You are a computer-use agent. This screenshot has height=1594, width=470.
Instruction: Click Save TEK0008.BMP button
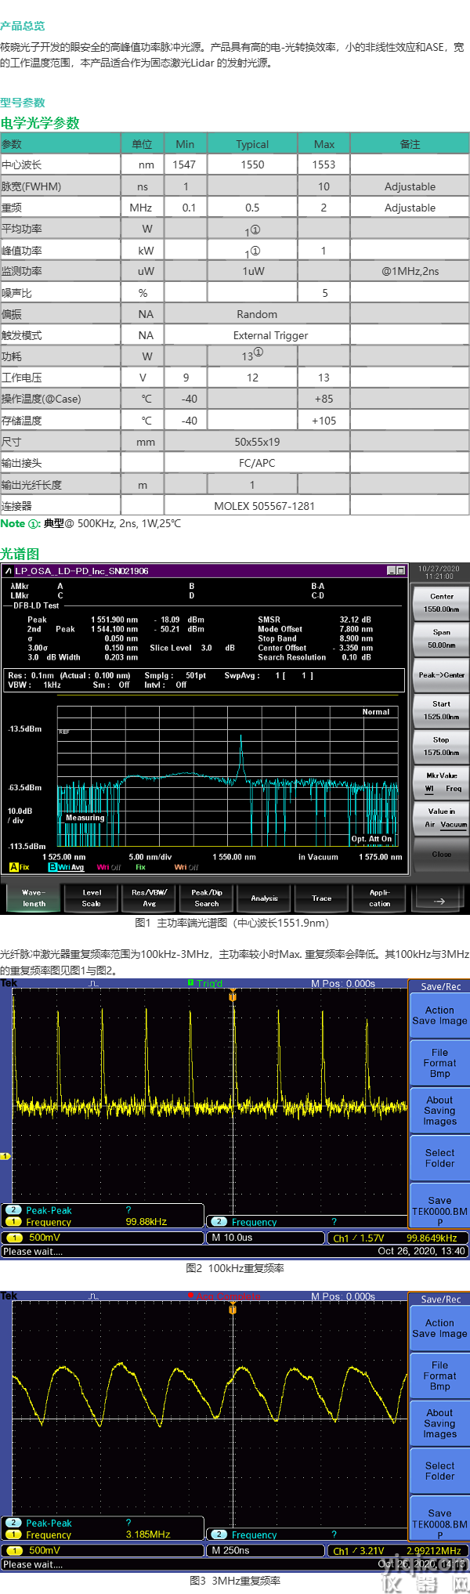[x=439, y=1518]
